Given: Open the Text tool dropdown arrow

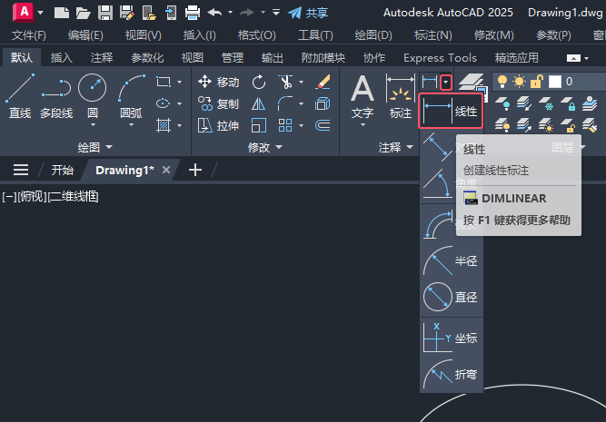Looking at the screenshot, I should [363, 125].
